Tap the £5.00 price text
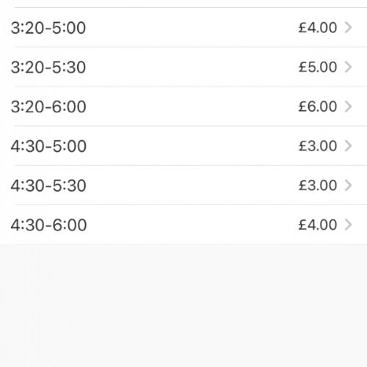The image size is (367, 367). pos(318,67)
